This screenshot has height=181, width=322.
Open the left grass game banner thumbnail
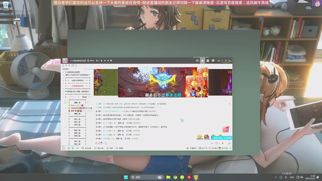click(x=106, y=82)
